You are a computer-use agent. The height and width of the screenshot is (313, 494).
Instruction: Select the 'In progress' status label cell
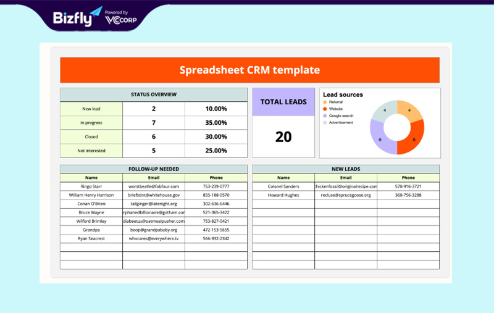coord(91,123)
